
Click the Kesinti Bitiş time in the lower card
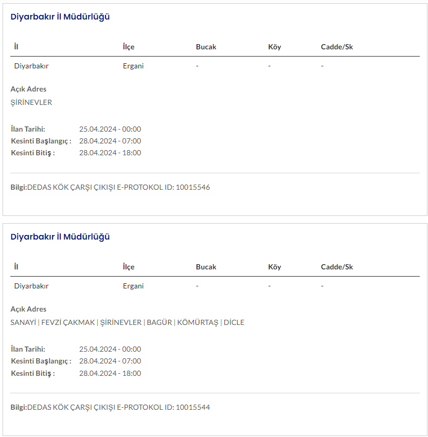coord(110,373)
